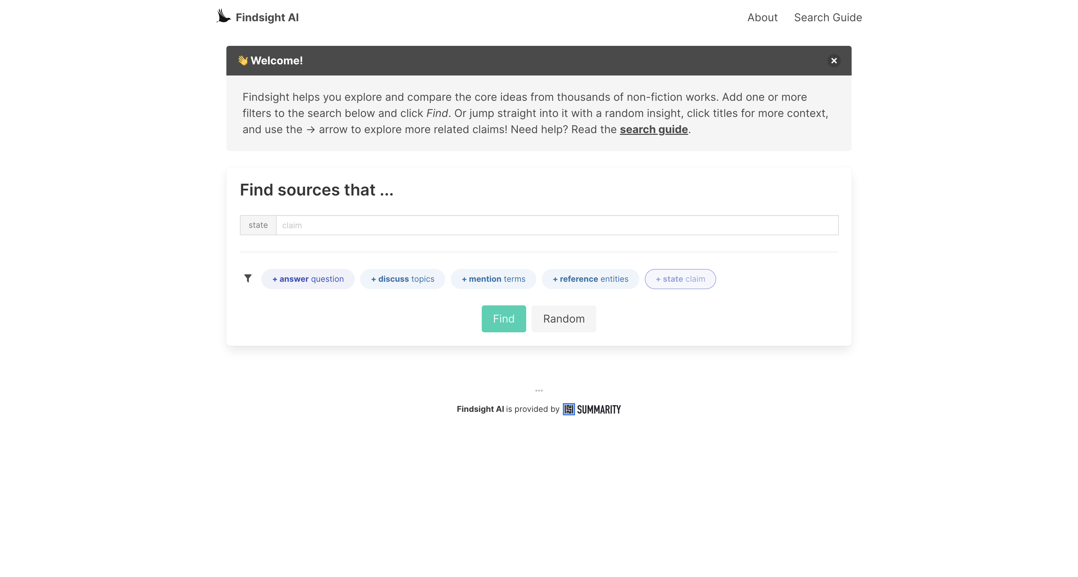Viewport: 1078px width, 577px height.
Task: Add another state claim filter
Action: click(x=680, y=279)
